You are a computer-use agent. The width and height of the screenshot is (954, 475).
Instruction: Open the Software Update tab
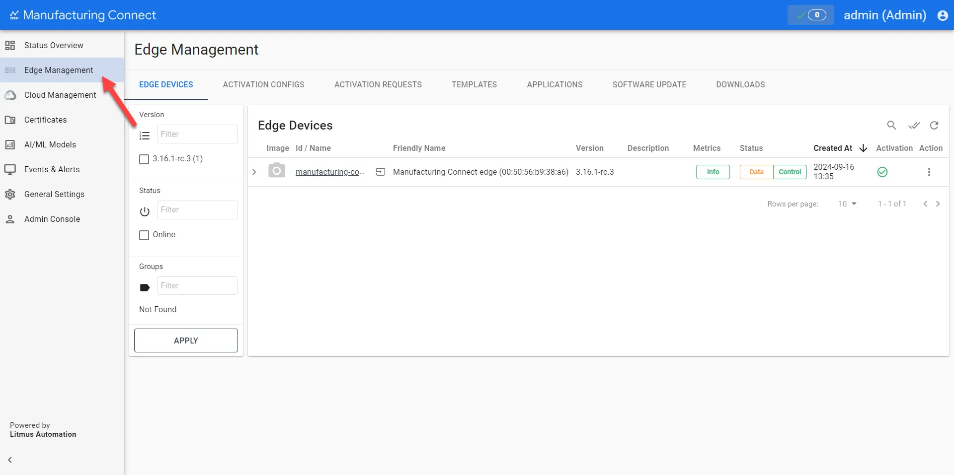tap(649, 84)
